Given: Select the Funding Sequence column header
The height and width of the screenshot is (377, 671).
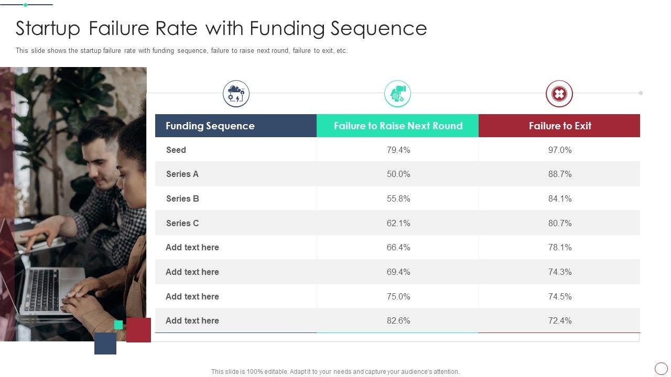Looking at the screenshot, I should pyautogui.click(x=210, y=126).
